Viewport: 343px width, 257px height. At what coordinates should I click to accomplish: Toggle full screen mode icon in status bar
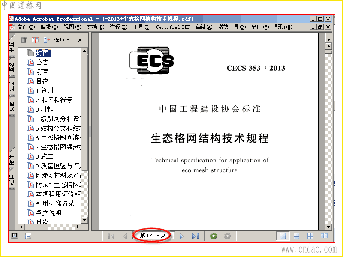pyautogui.click(x=15, y=236)
